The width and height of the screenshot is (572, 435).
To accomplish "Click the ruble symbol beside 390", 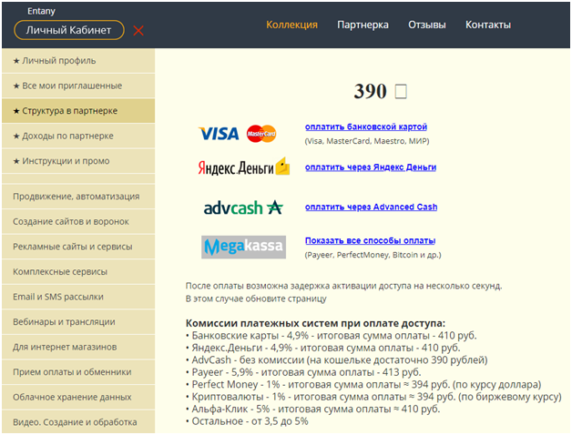I will click(401, 91).
